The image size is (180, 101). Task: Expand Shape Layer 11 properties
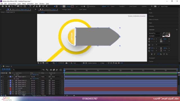[9, 81]
